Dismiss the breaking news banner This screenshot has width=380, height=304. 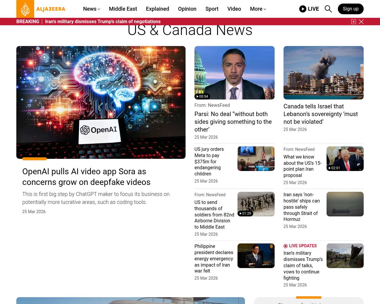361,22
